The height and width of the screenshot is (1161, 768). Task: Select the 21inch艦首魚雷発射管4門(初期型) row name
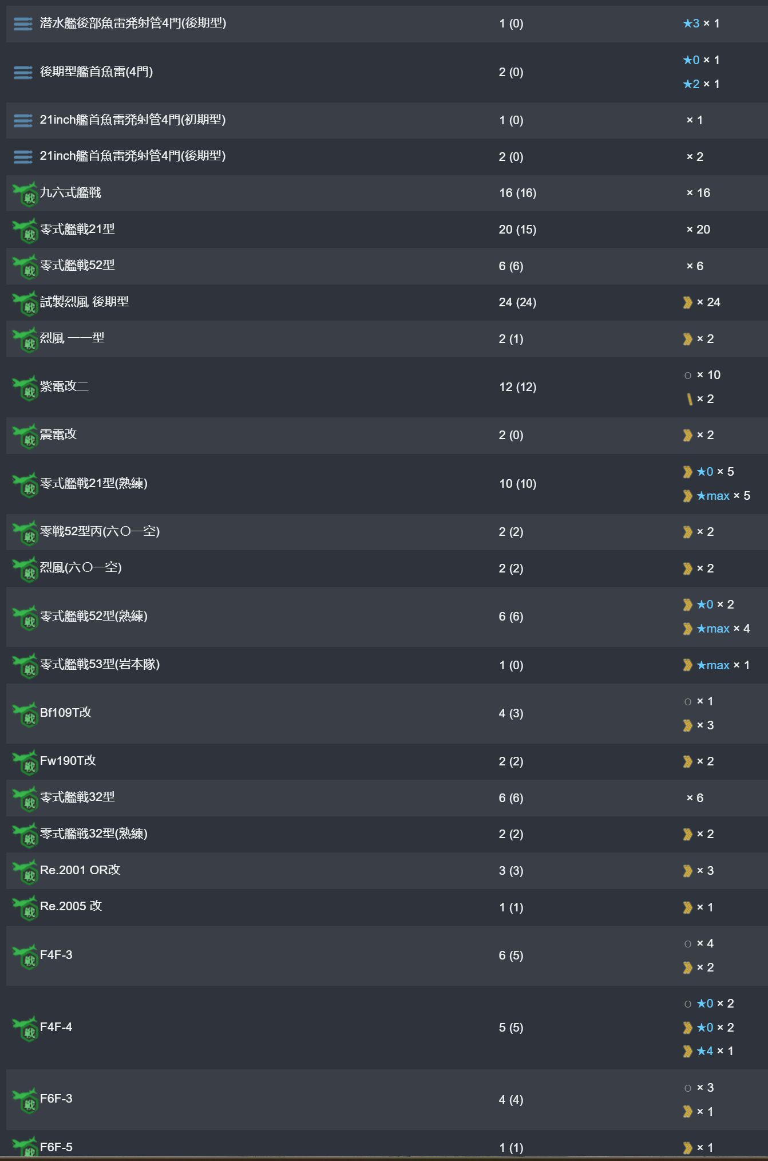(x=133, y=120)
